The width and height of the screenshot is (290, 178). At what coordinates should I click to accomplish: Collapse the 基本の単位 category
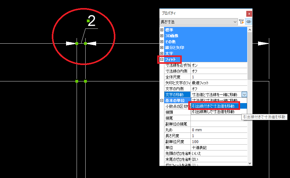pyautogui.click(x=162, y=100)
